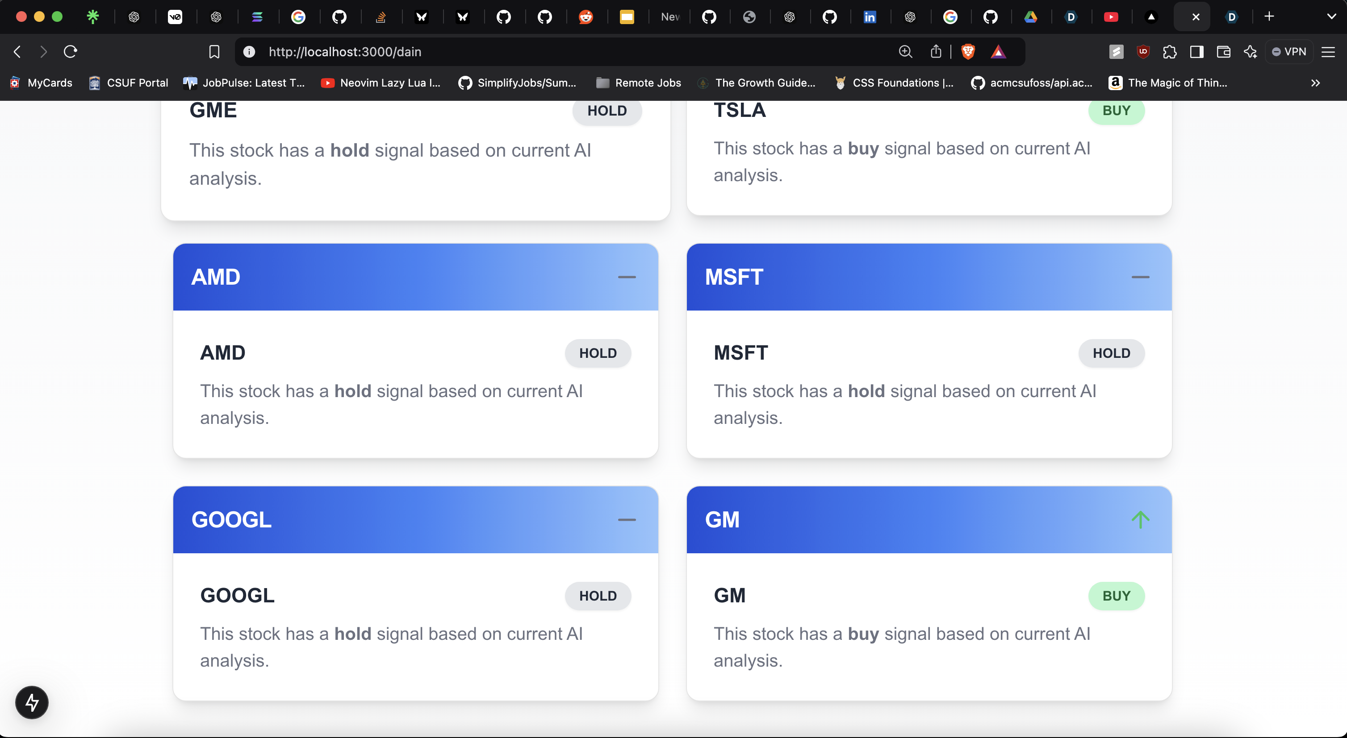Click the green up arrow on GM card

(1140, 519)
